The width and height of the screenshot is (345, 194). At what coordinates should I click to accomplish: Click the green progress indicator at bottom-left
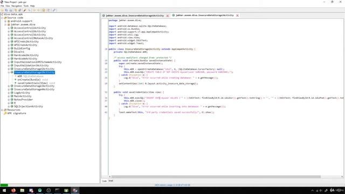(4, 185)
